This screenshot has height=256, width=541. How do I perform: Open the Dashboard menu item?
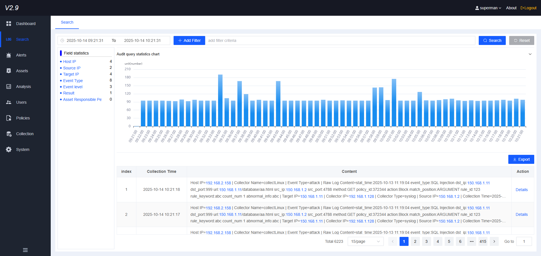[x=25, y=24]
